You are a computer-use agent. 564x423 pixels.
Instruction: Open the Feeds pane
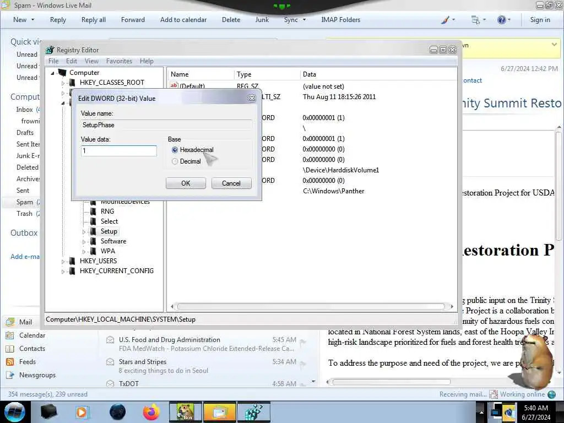[x=28, y=362]
